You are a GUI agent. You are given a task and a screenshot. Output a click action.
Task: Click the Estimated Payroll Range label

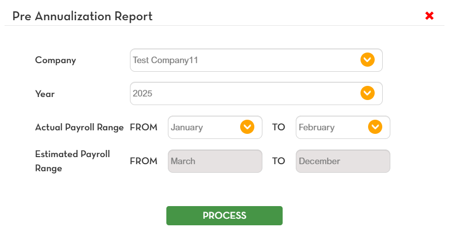tap(72, 161)
